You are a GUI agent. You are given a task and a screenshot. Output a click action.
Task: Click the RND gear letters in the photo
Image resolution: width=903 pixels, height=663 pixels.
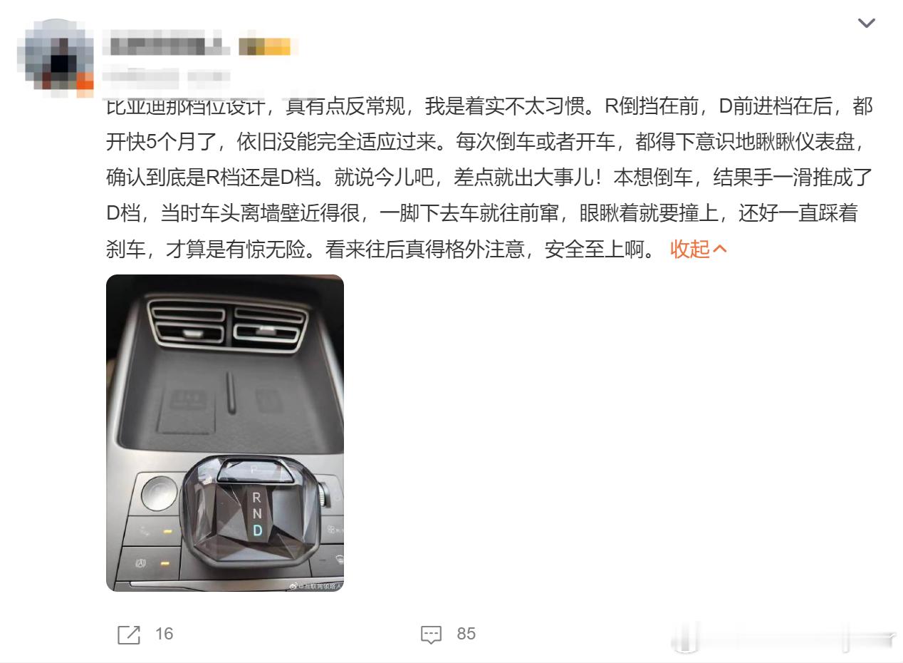257,513
